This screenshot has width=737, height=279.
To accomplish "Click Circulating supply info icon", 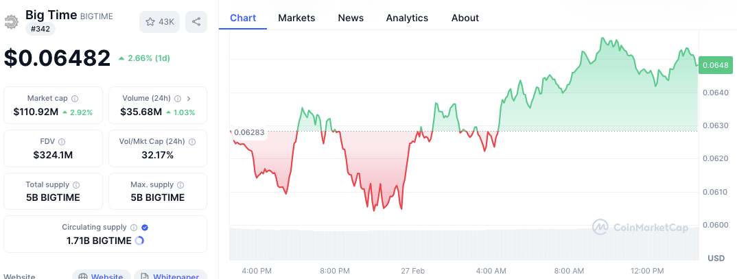I will [134, 228].
